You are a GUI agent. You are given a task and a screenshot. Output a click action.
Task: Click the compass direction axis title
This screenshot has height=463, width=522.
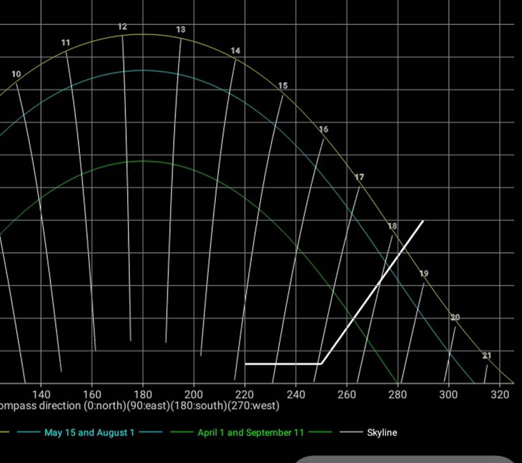click(x=139, y=406)
